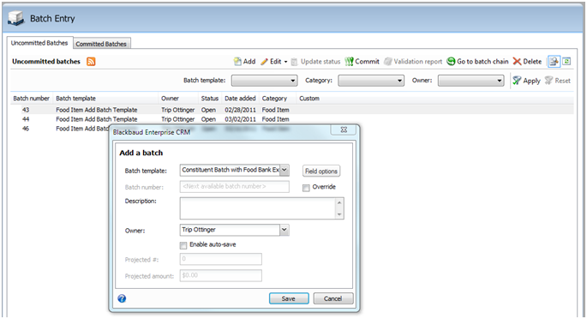Go to batch chain green arrow icon
Screen dimensions: 587x319
(451, 62)
